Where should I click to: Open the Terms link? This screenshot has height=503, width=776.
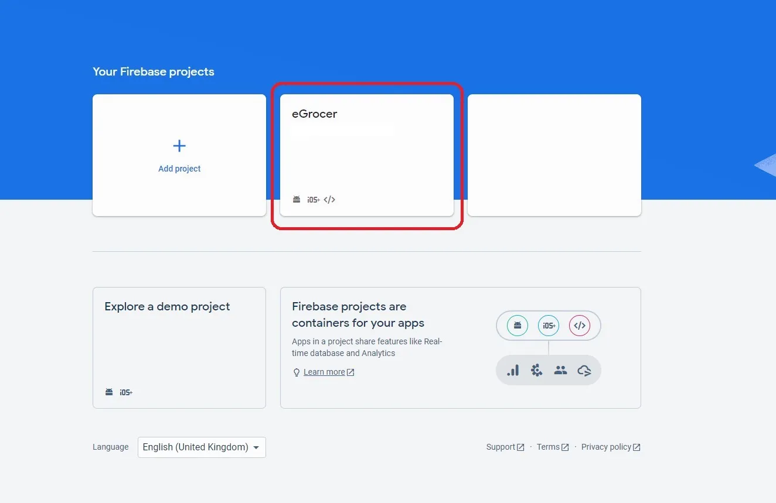click(x=548, y=447)
